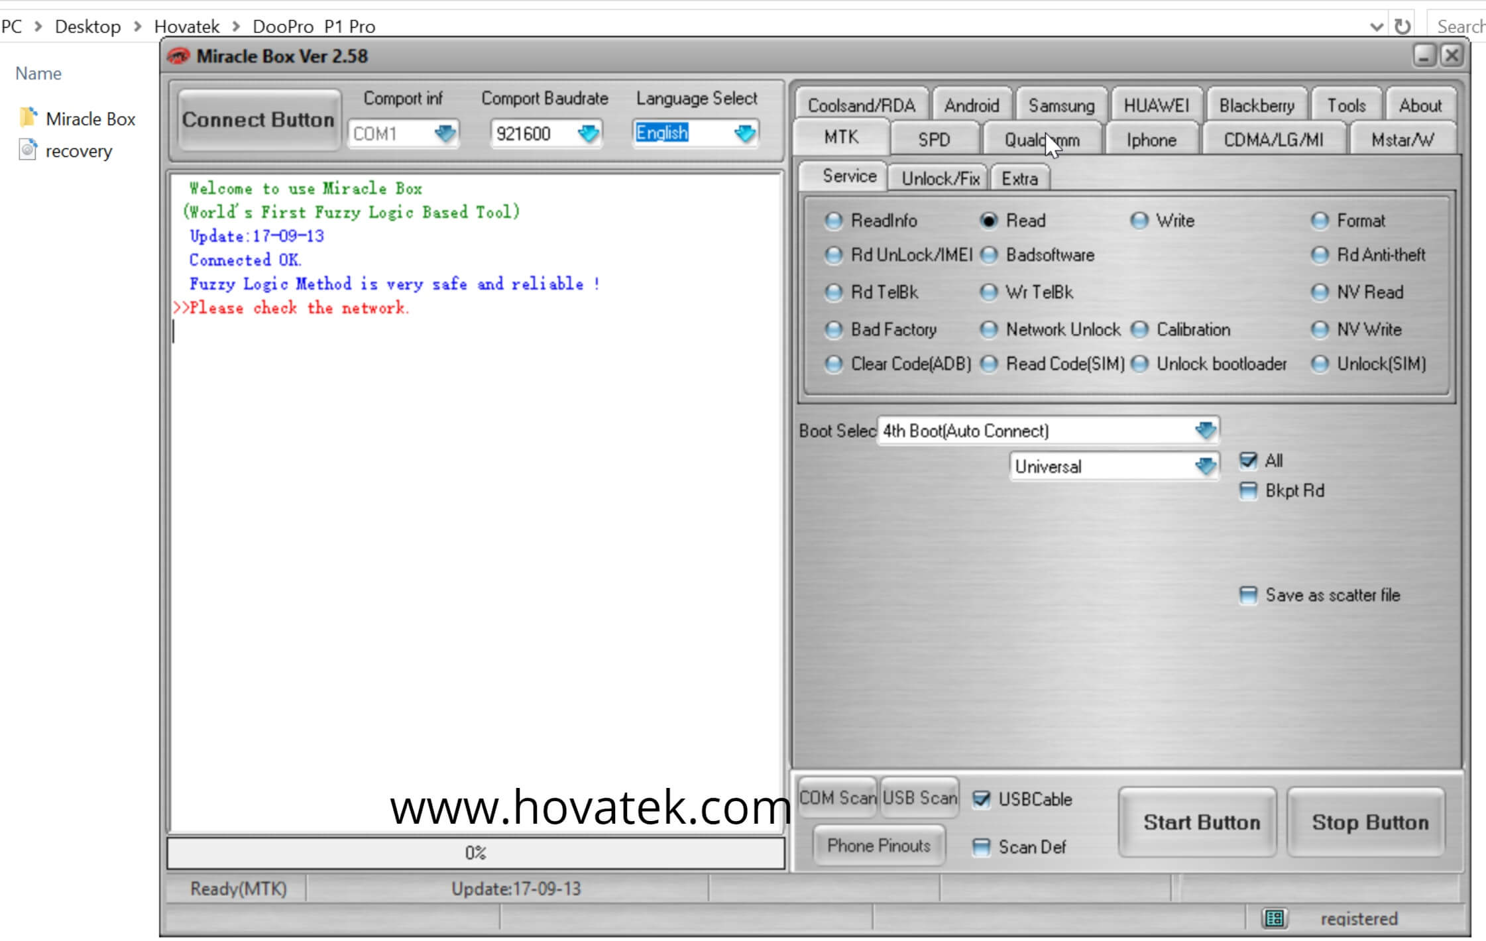Toggle the USBCable checkbox

click(x=981, y=799)
